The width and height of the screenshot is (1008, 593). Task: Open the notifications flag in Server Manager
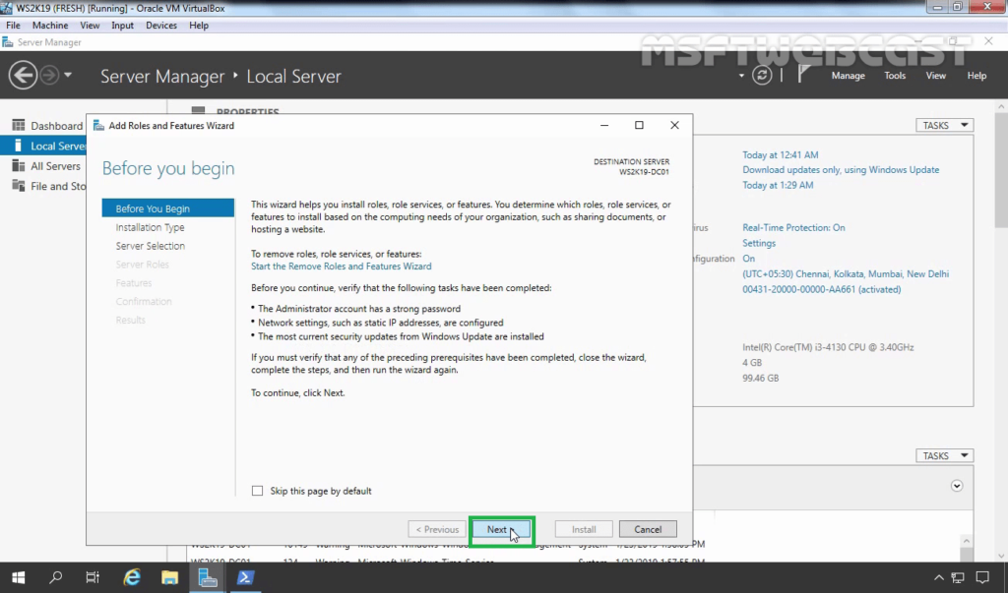point(803,75)
